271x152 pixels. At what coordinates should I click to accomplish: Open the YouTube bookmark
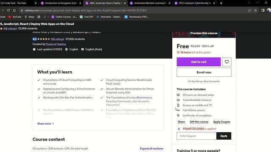pos(15,17)
